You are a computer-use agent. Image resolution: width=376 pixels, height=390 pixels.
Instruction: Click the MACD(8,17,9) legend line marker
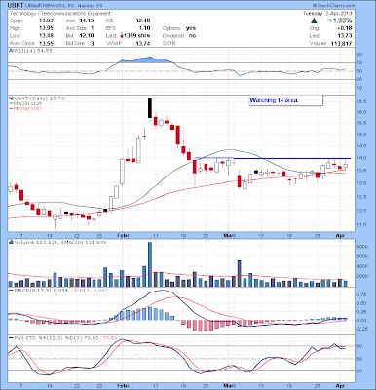[x=11, y=290]
